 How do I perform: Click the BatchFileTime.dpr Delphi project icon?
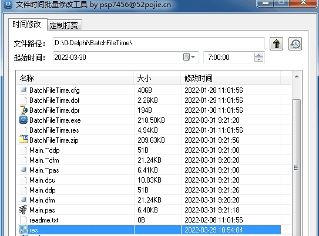point(23,110)
